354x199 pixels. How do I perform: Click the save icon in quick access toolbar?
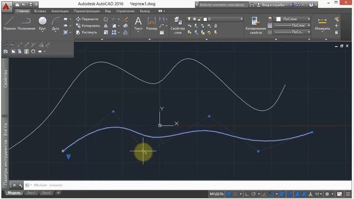(x=30, y=4)
